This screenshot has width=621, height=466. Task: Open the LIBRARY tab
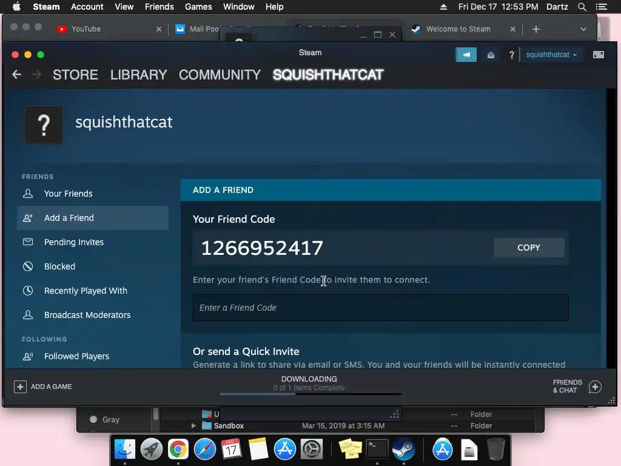[139, 75]
